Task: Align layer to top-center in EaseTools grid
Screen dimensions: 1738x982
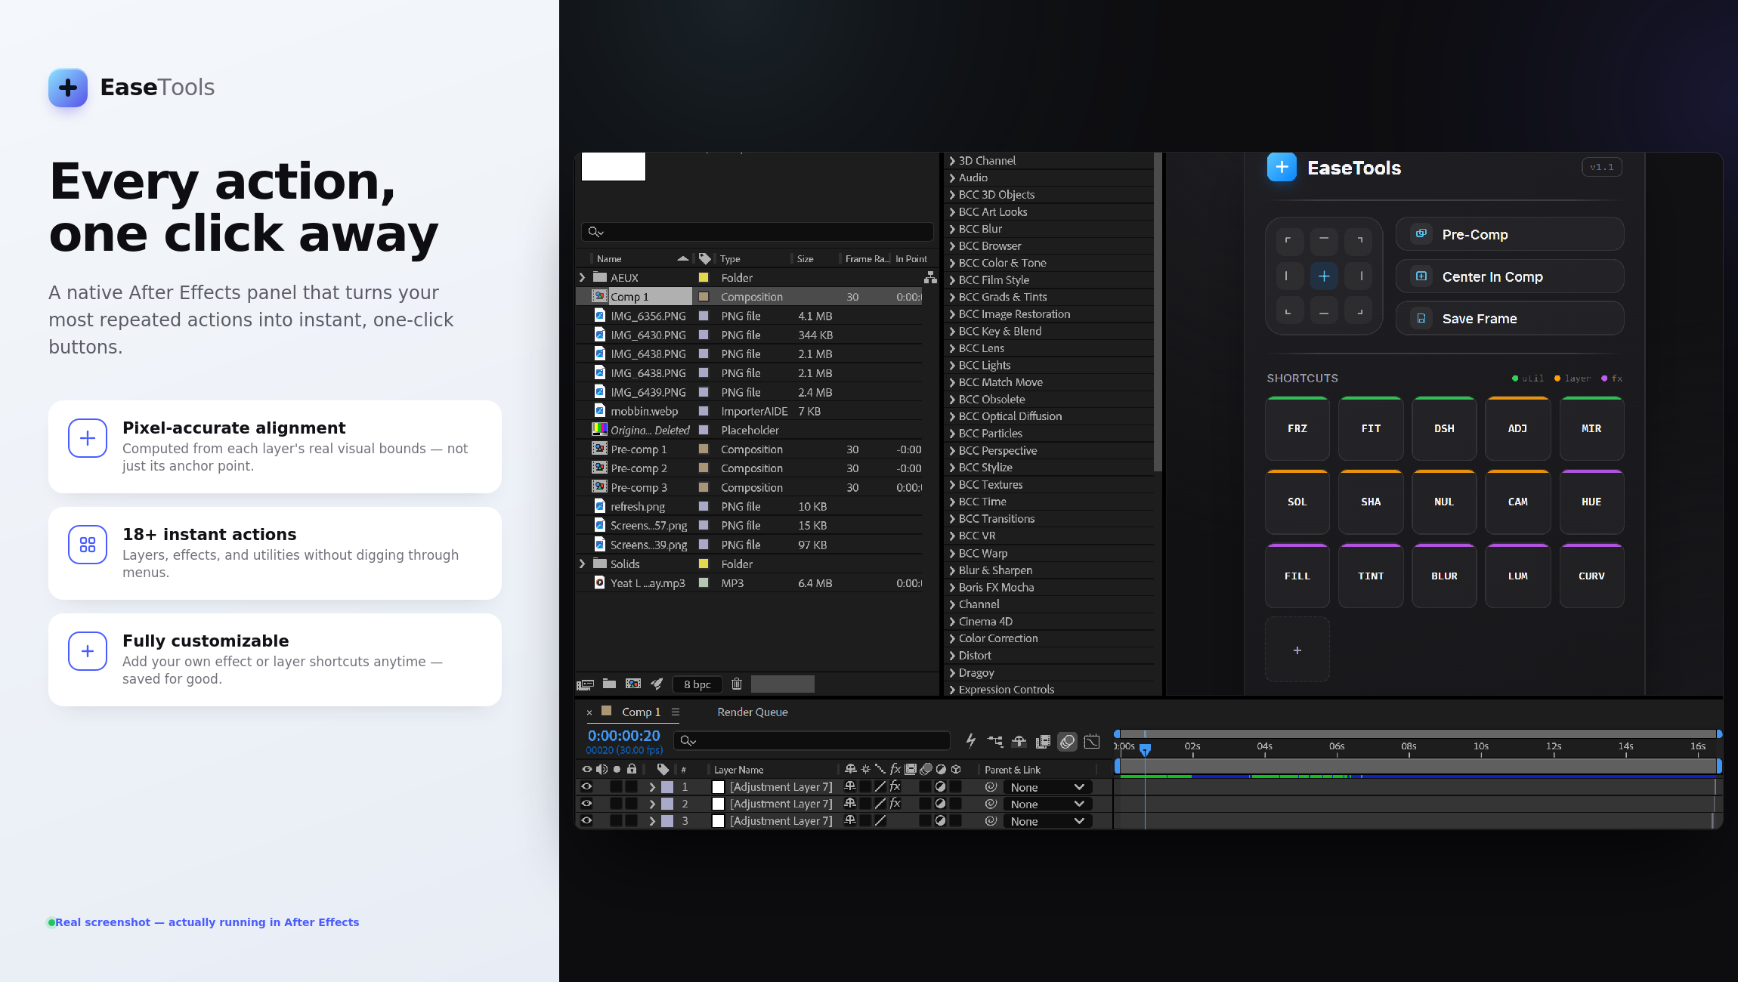Action: pyautogui.click(x=1324, y=241)
